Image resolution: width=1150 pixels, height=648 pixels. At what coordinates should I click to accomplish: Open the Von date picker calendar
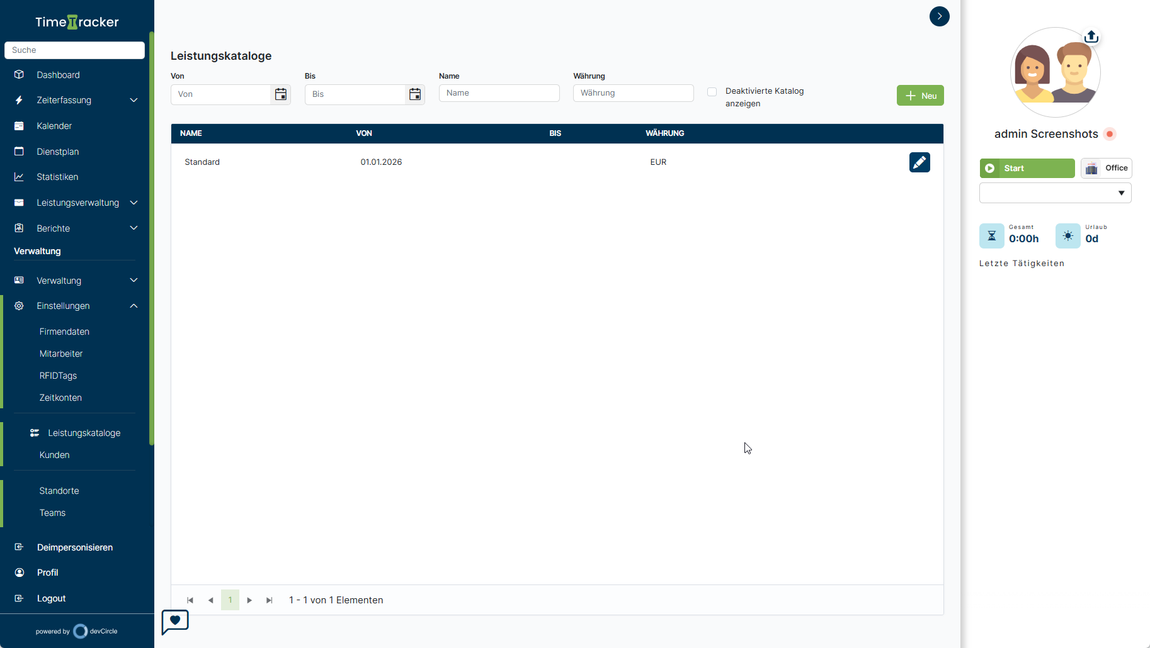point(281,94)
